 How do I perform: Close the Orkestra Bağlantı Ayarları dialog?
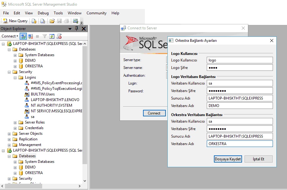272,41
